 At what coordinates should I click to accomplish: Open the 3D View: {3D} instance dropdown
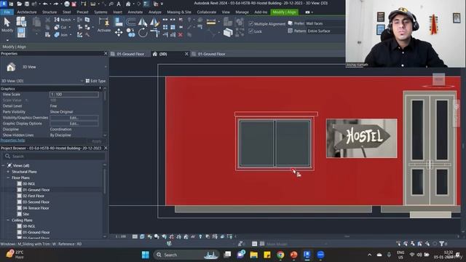(x=82, y=81)
